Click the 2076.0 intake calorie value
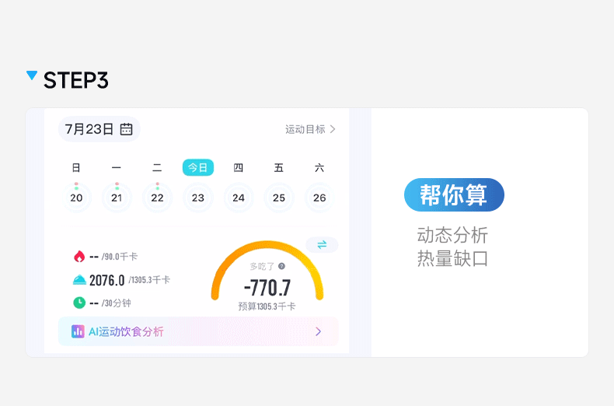 click(107, 280)
